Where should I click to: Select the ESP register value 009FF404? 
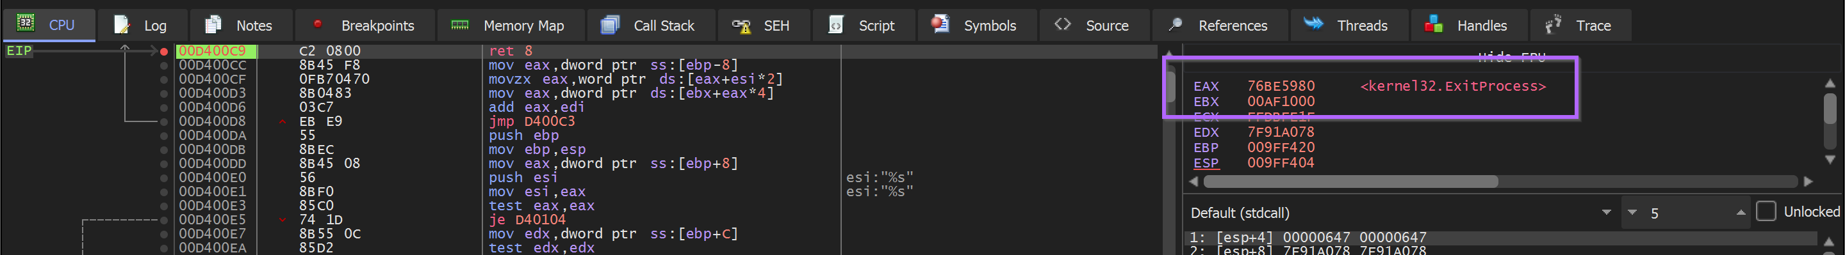[1281, 163]
